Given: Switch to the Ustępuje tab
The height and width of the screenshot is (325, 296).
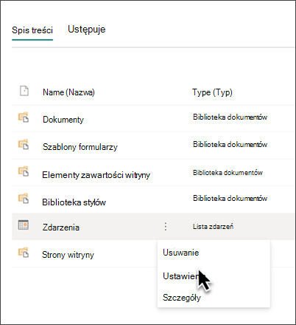Looking at the screenshot, I should pos(87,30).
